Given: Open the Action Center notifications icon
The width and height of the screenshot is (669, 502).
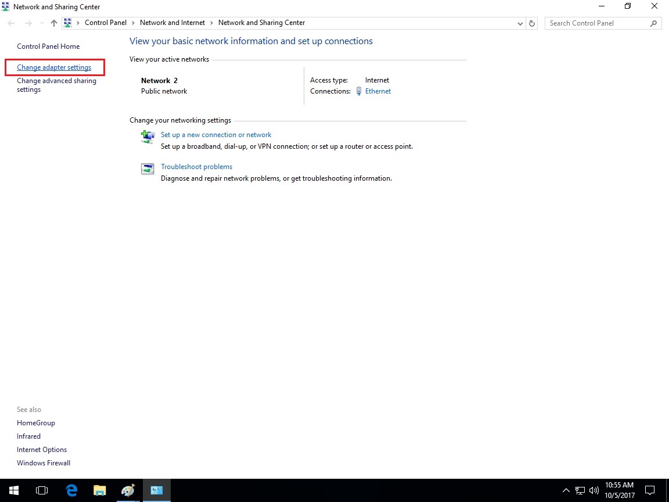Looking at the screenshot, I should coord(650,490).
